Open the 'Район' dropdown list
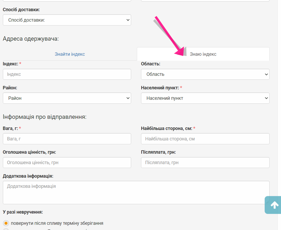This screenshot has width=281, height=230. tap(67, 98)
